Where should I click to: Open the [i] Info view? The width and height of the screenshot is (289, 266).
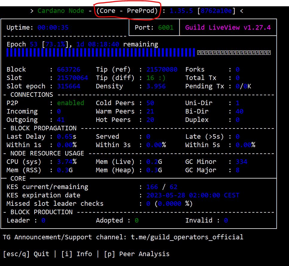click(x=77, y=254)
